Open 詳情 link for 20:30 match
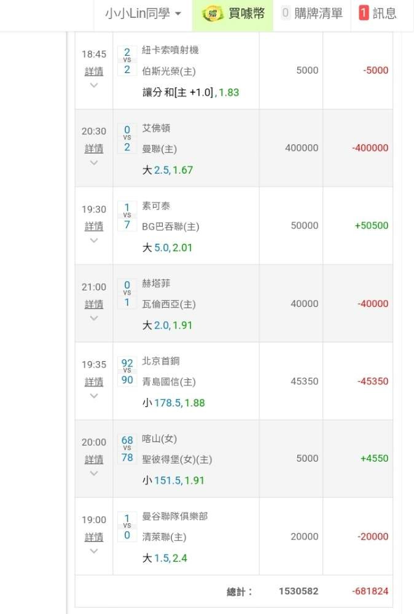Screen dimensions: 414x614 pos(94,149)
